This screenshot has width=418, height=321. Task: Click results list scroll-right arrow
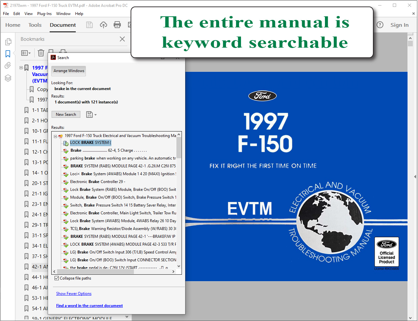[173, 271]
